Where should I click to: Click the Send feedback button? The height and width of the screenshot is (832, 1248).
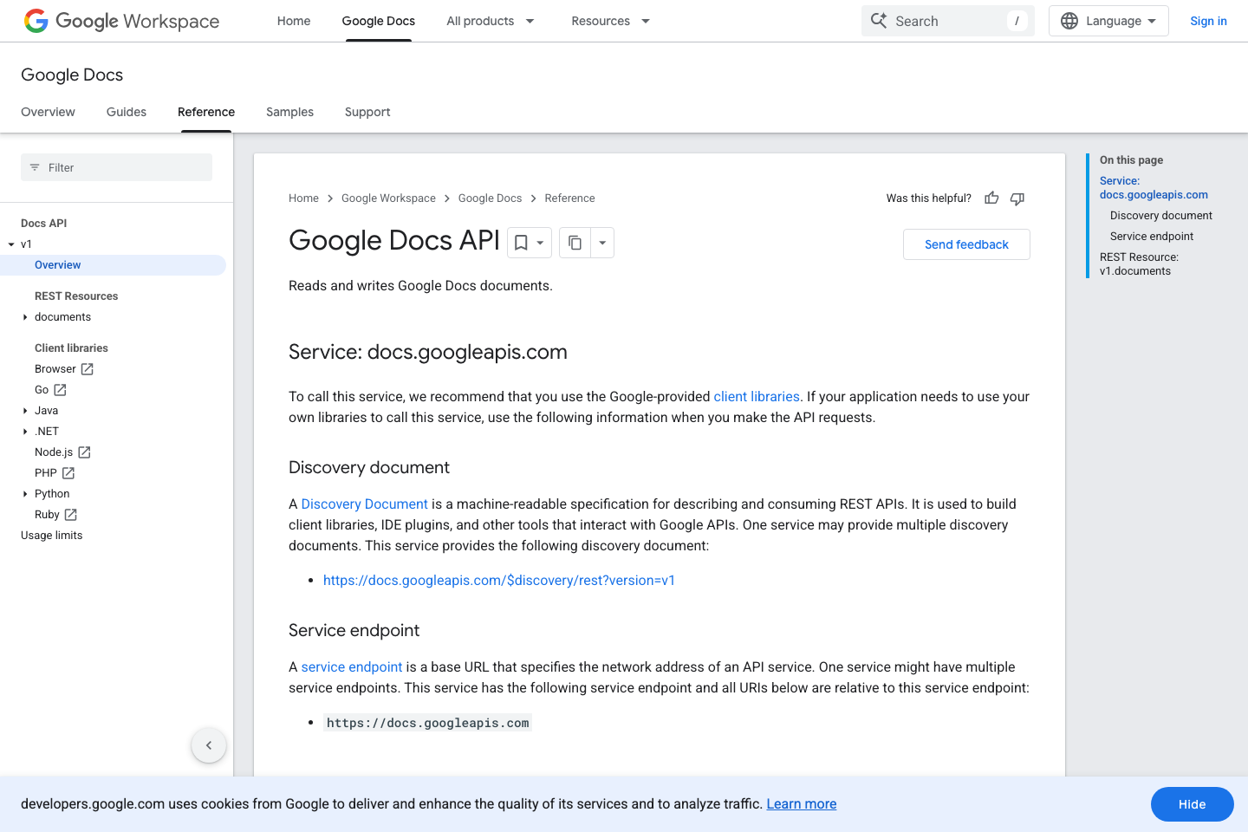click(966, 244)
